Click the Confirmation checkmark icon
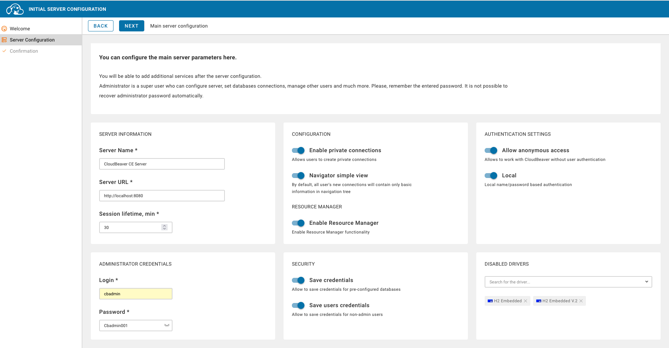669x348 pixels. pyautogui.click(x=4, y=51)
